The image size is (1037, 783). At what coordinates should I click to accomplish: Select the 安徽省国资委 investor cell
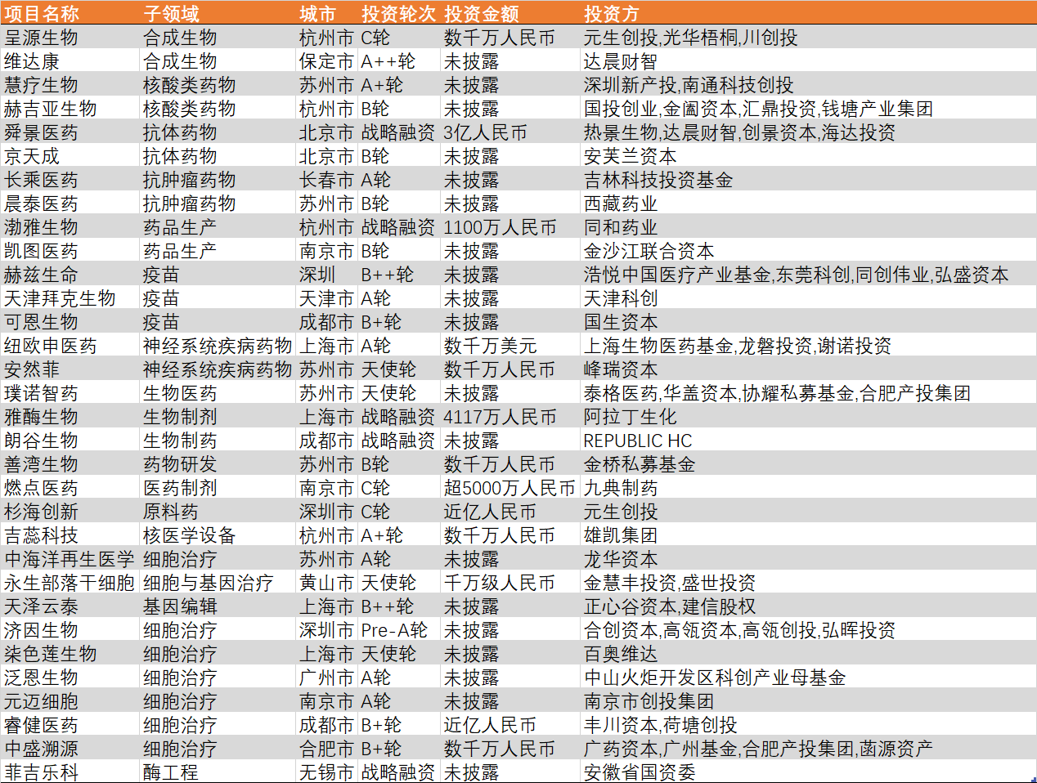(x=640, y=772)
